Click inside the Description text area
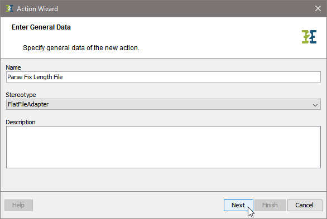Viewport: 327px width, 219px height. [163, 147]
